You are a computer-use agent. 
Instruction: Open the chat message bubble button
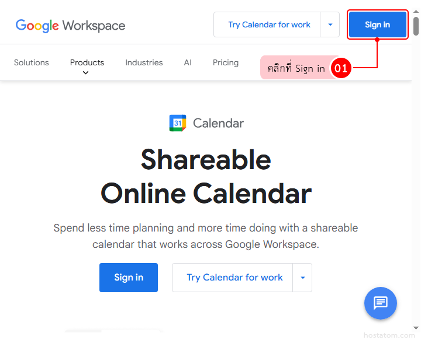pyautogui.click(x=381, y=303)
